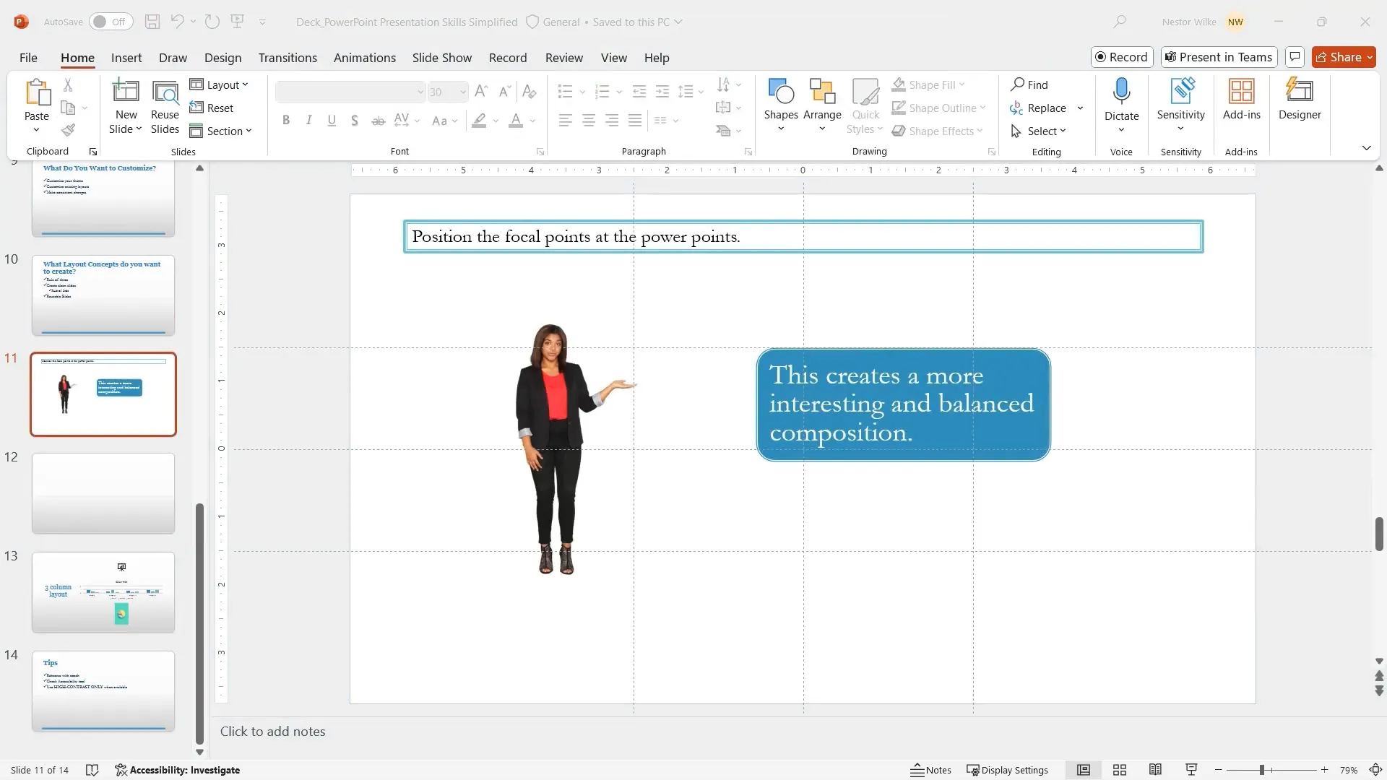This screenshot has height=780, width=1387.
Task: Click the zoom slider handle
Action: tap(1262, 770)
